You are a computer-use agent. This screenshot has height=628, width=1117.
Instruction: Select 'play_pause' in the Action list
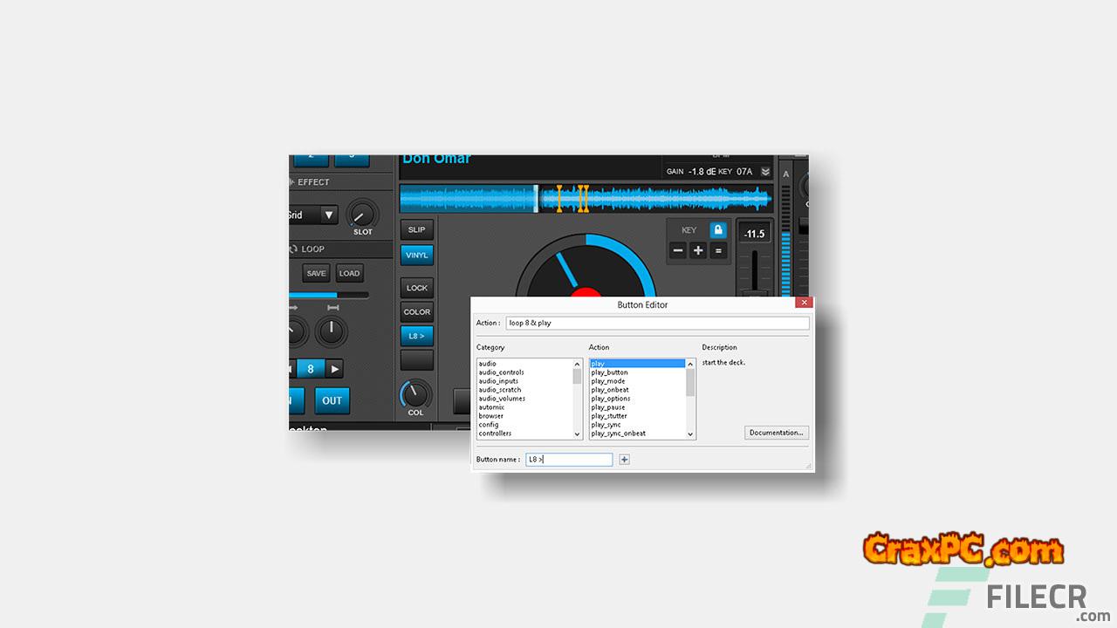pyautogui.click(x=608, y=407)
